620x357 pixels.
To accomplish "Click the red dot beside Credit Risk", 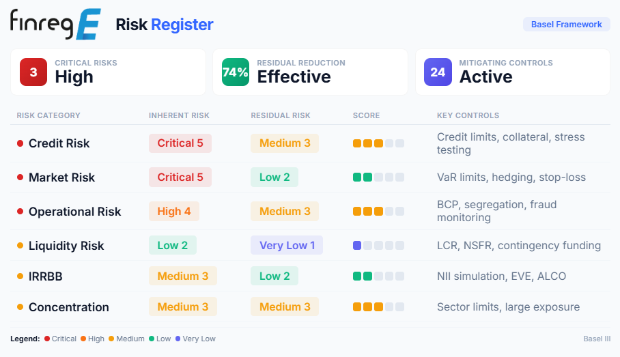I will coord(20,143).
